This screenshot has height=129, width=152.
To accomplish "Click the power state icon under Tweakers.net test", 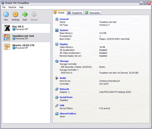I will point(14,39).
